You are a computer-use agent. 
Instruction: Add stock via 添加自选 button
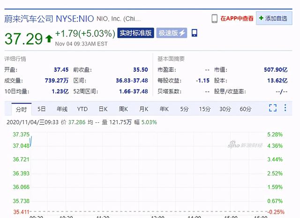pyautogui.click(x=274, y=18)
